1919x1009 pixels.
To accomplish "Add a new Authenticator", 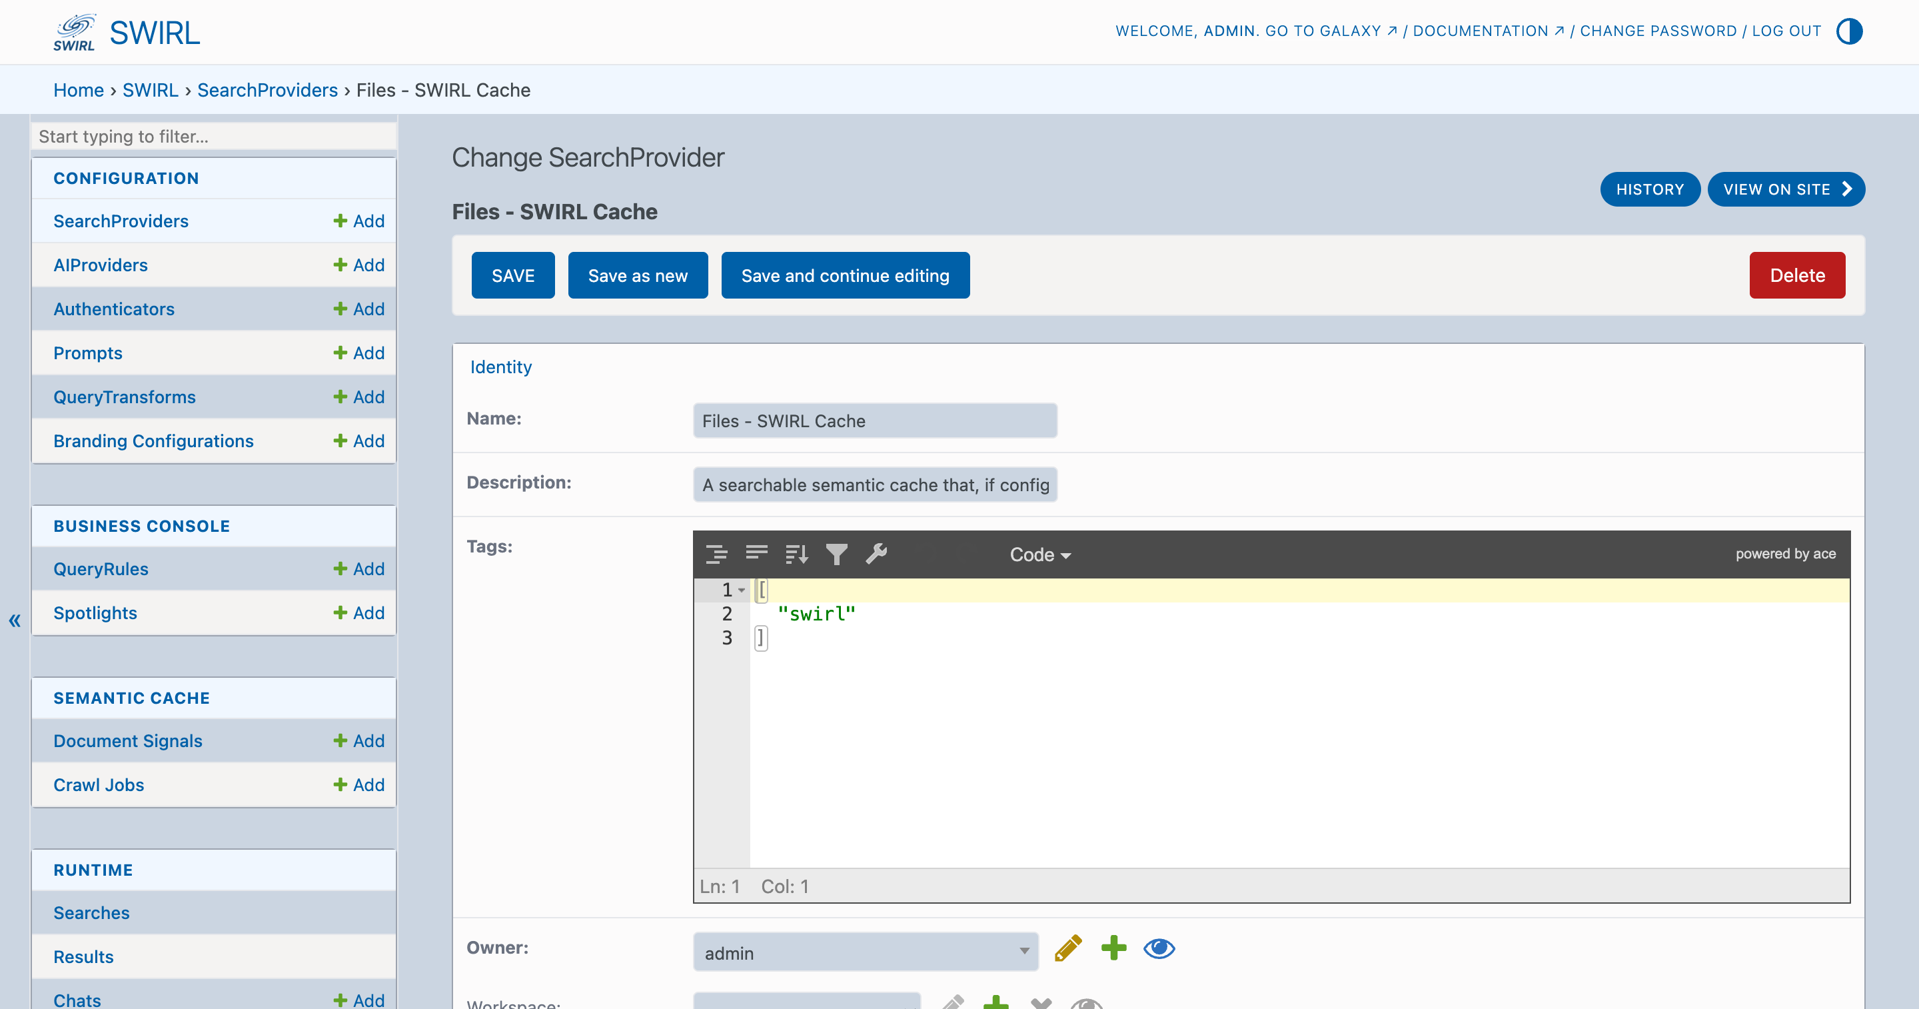I will [359, 309].
